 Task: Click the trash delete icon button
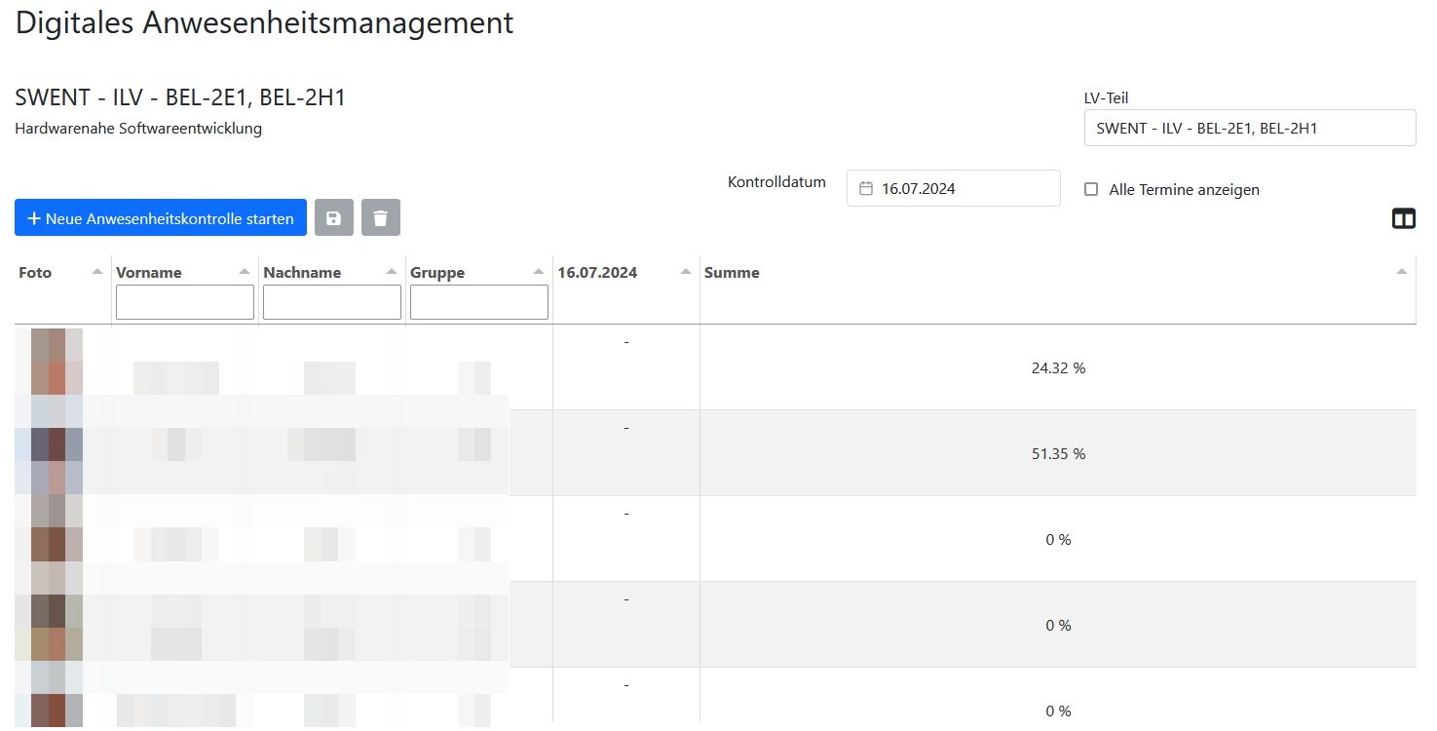[x=380, y=218]
